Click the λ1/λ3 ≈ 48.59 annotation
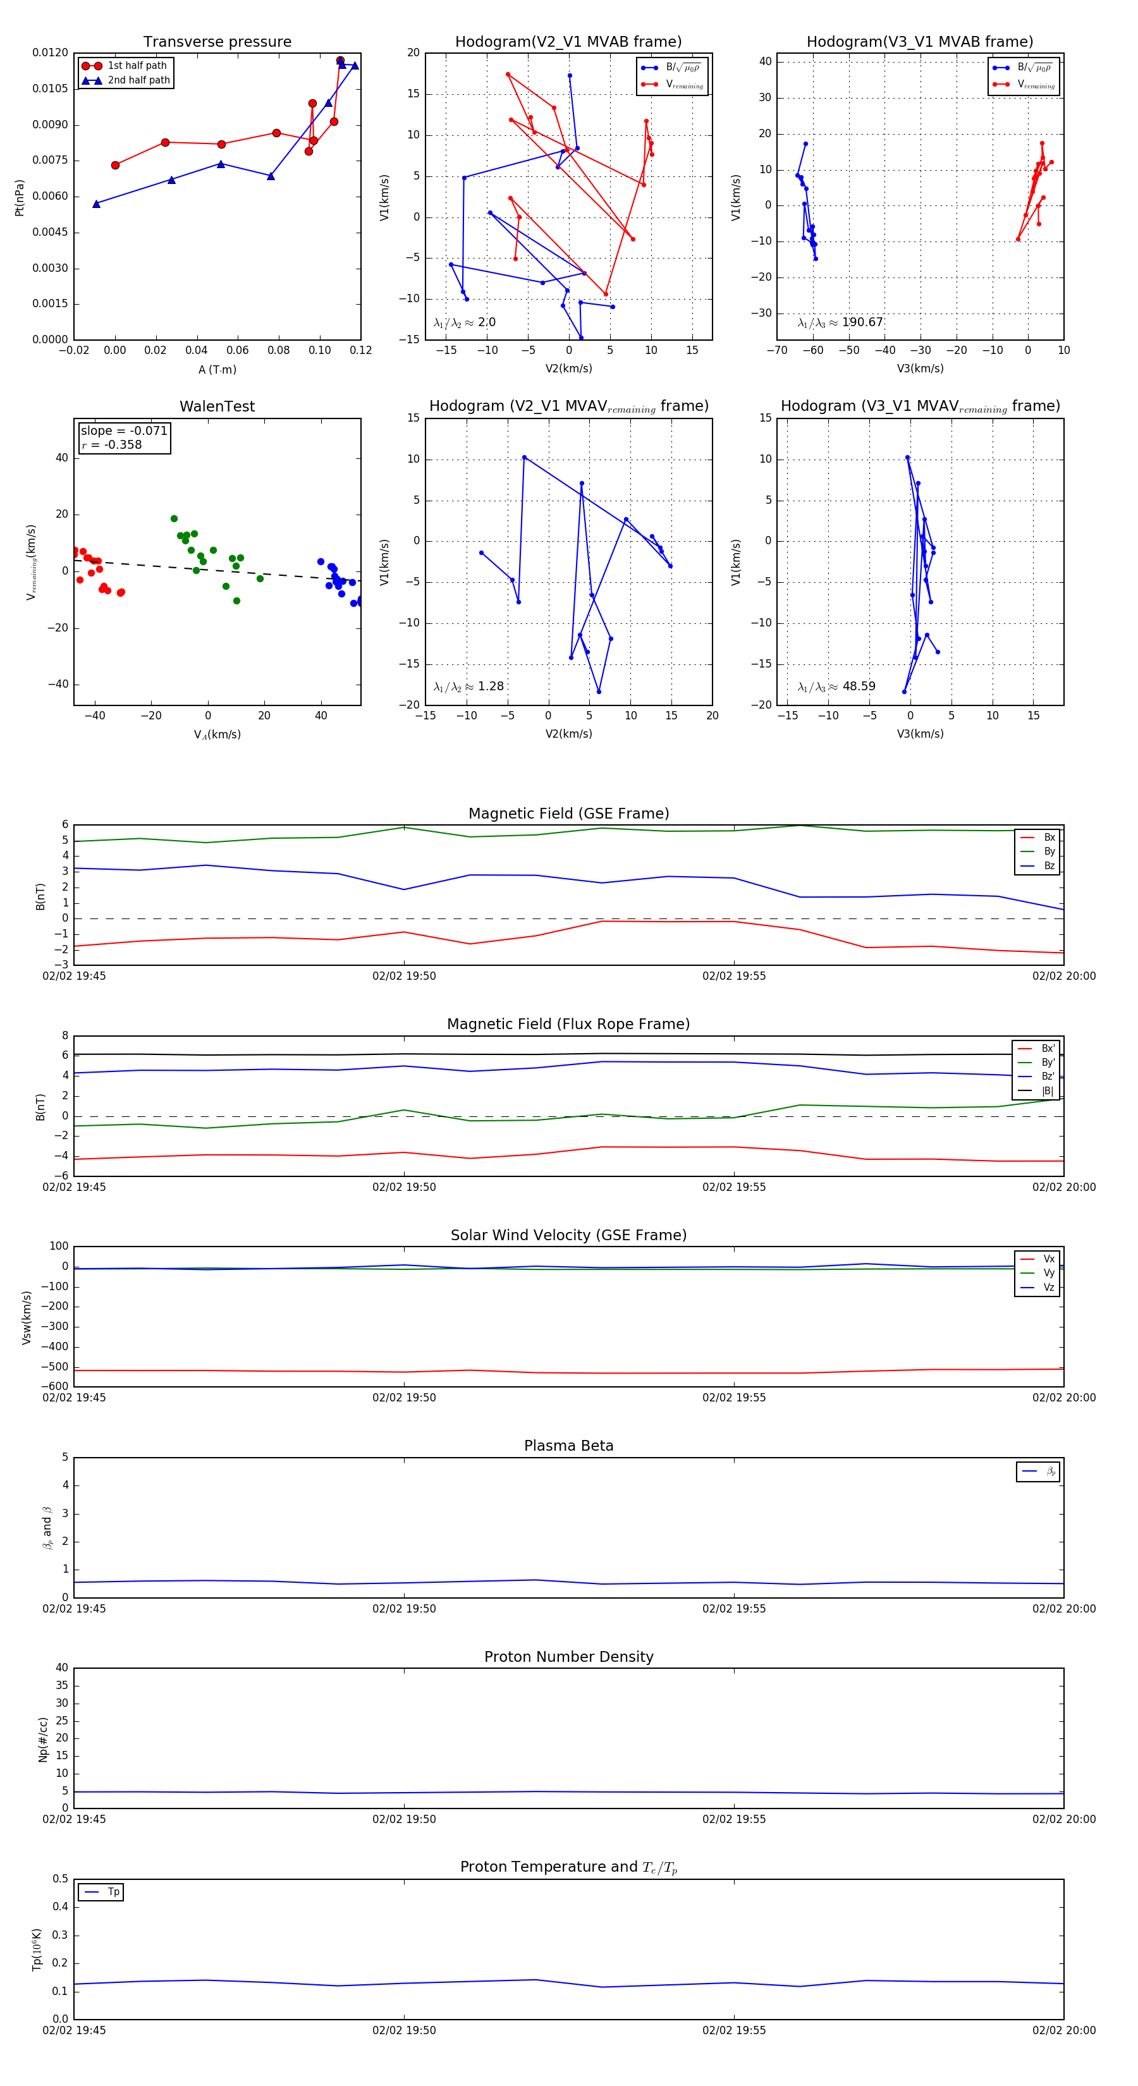Image resolution: width=1138 pixels, height=2086 pixels. click(836, 686)
